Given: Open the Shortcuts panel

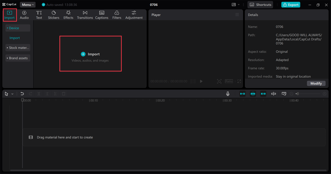Looking at the screenshot, I should [x=260, y=5].
